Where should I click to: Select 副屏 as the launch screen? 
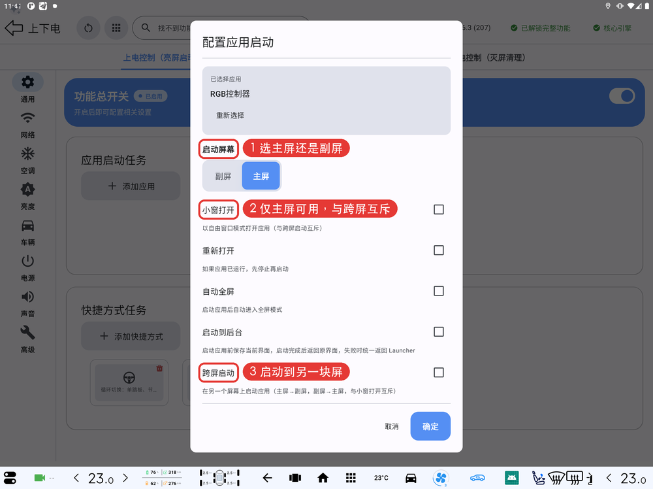223,176
